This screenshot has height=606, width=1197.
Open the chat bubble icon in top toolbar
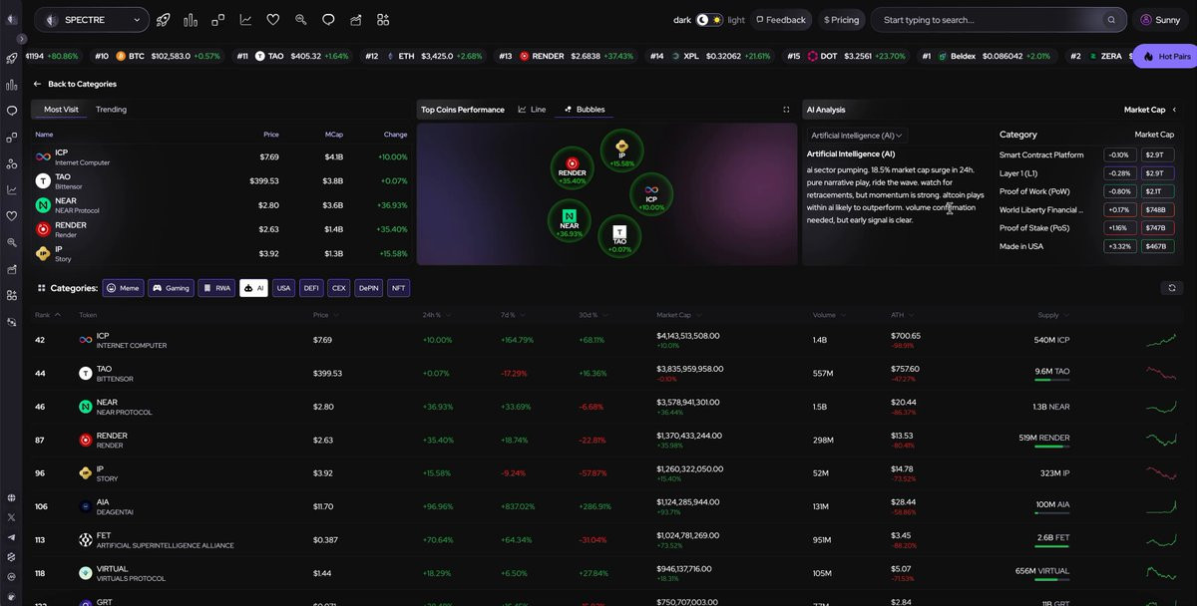click(x=328, y=20)
